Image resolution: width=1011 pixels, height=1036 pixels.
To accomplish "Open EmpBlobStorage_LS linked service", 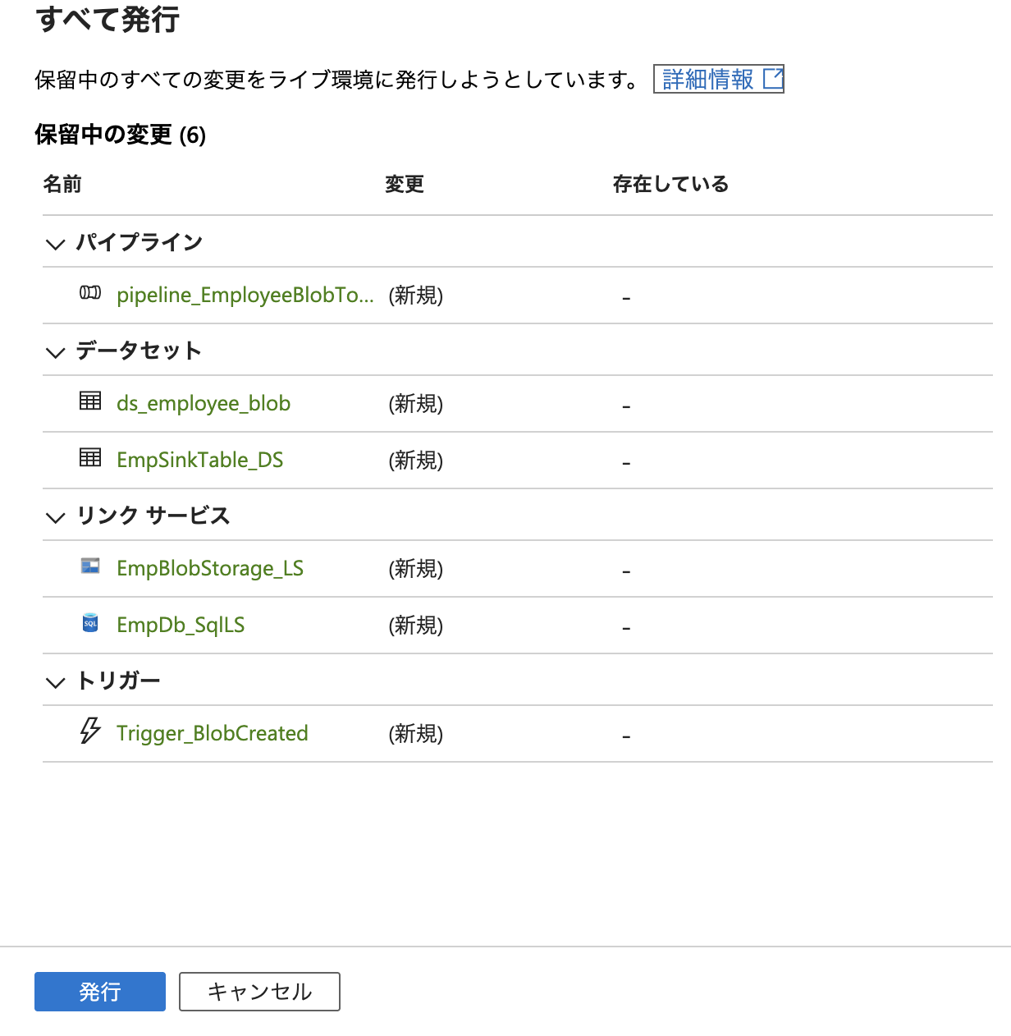I will click(x=210, y=568).
